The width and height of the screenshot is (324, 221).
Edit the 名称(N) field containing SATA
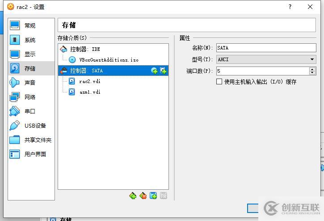click(266, 48)
